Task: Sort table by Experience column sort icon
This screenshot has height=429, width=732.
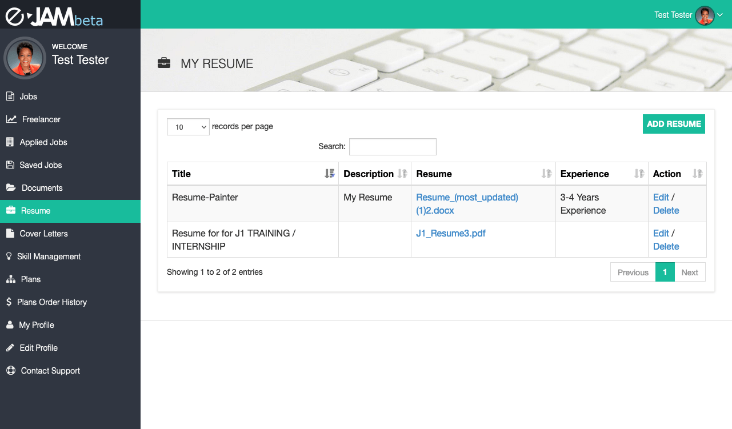Action: coord(639,174)
